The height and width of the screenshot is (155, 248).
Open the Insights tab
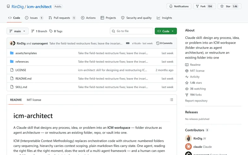164,18
